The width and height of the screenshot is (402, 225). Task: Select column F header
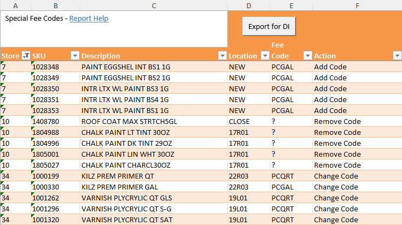[357, 5]
